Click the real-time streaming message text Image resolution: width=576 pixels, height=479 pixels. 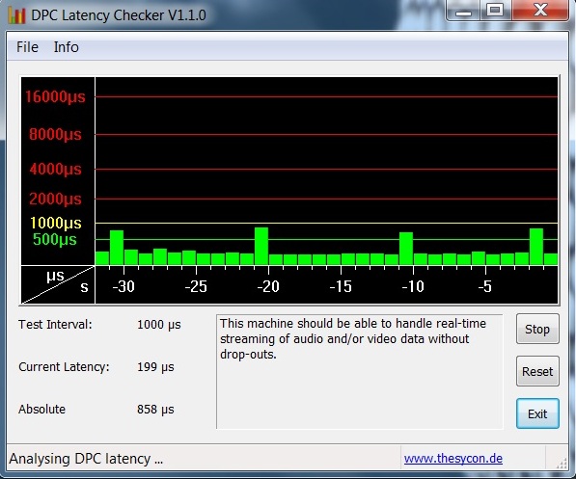pyautogui.click(x=353, y=339)
